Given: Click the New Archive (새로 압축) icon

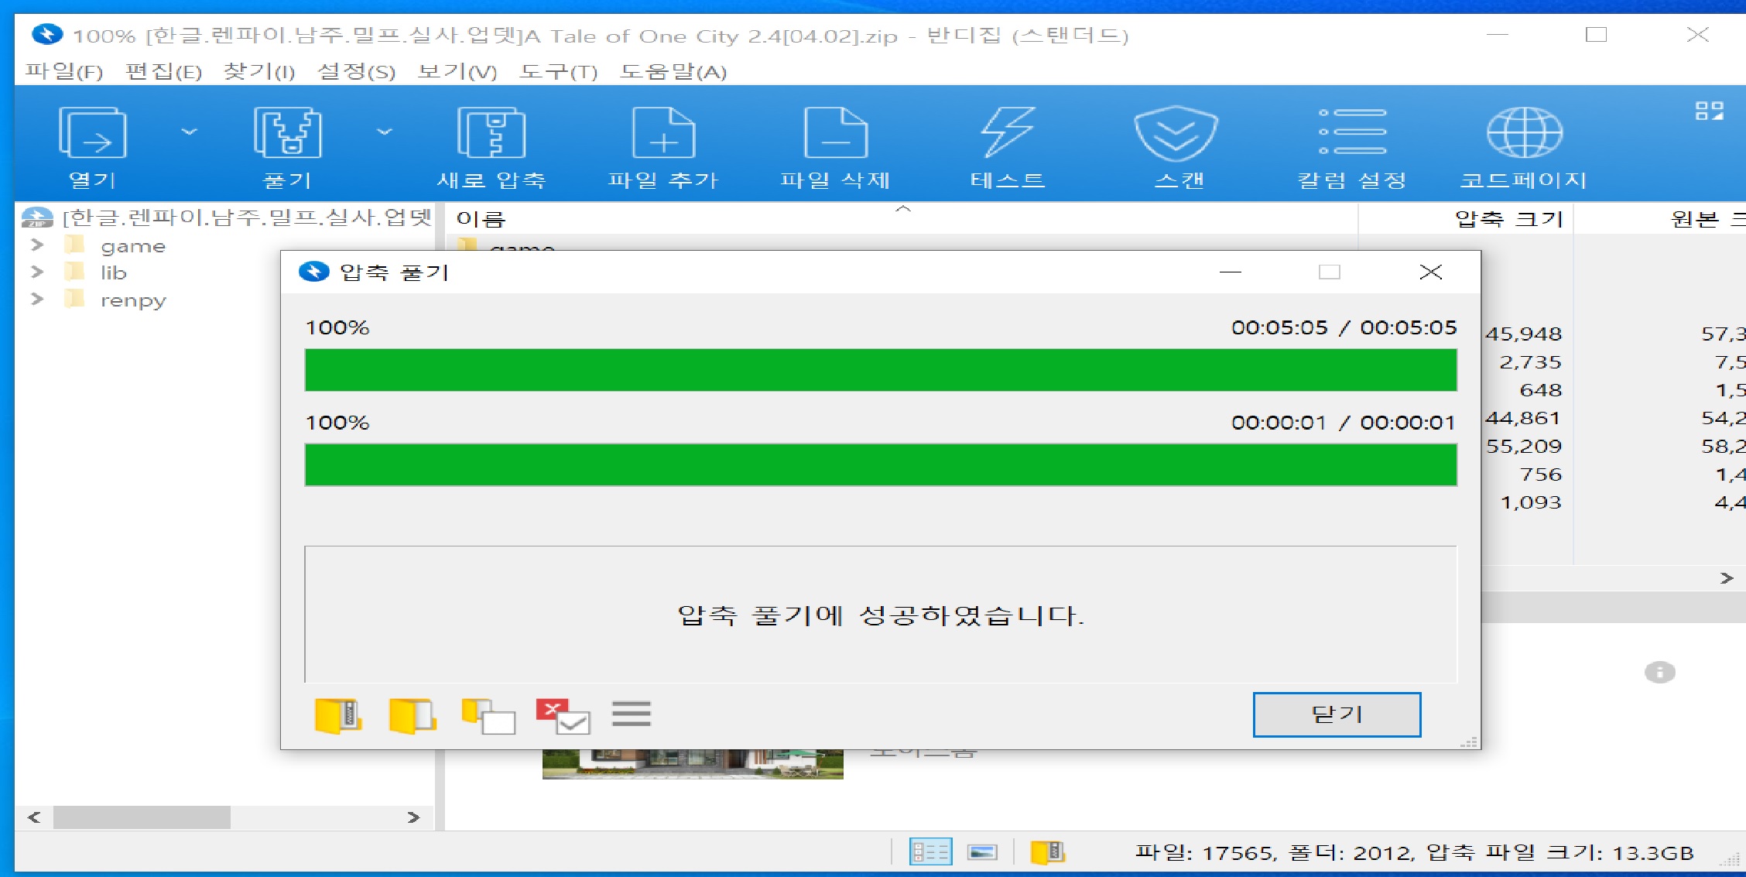Looking at the screenshot, I should (x=491, y=133).
